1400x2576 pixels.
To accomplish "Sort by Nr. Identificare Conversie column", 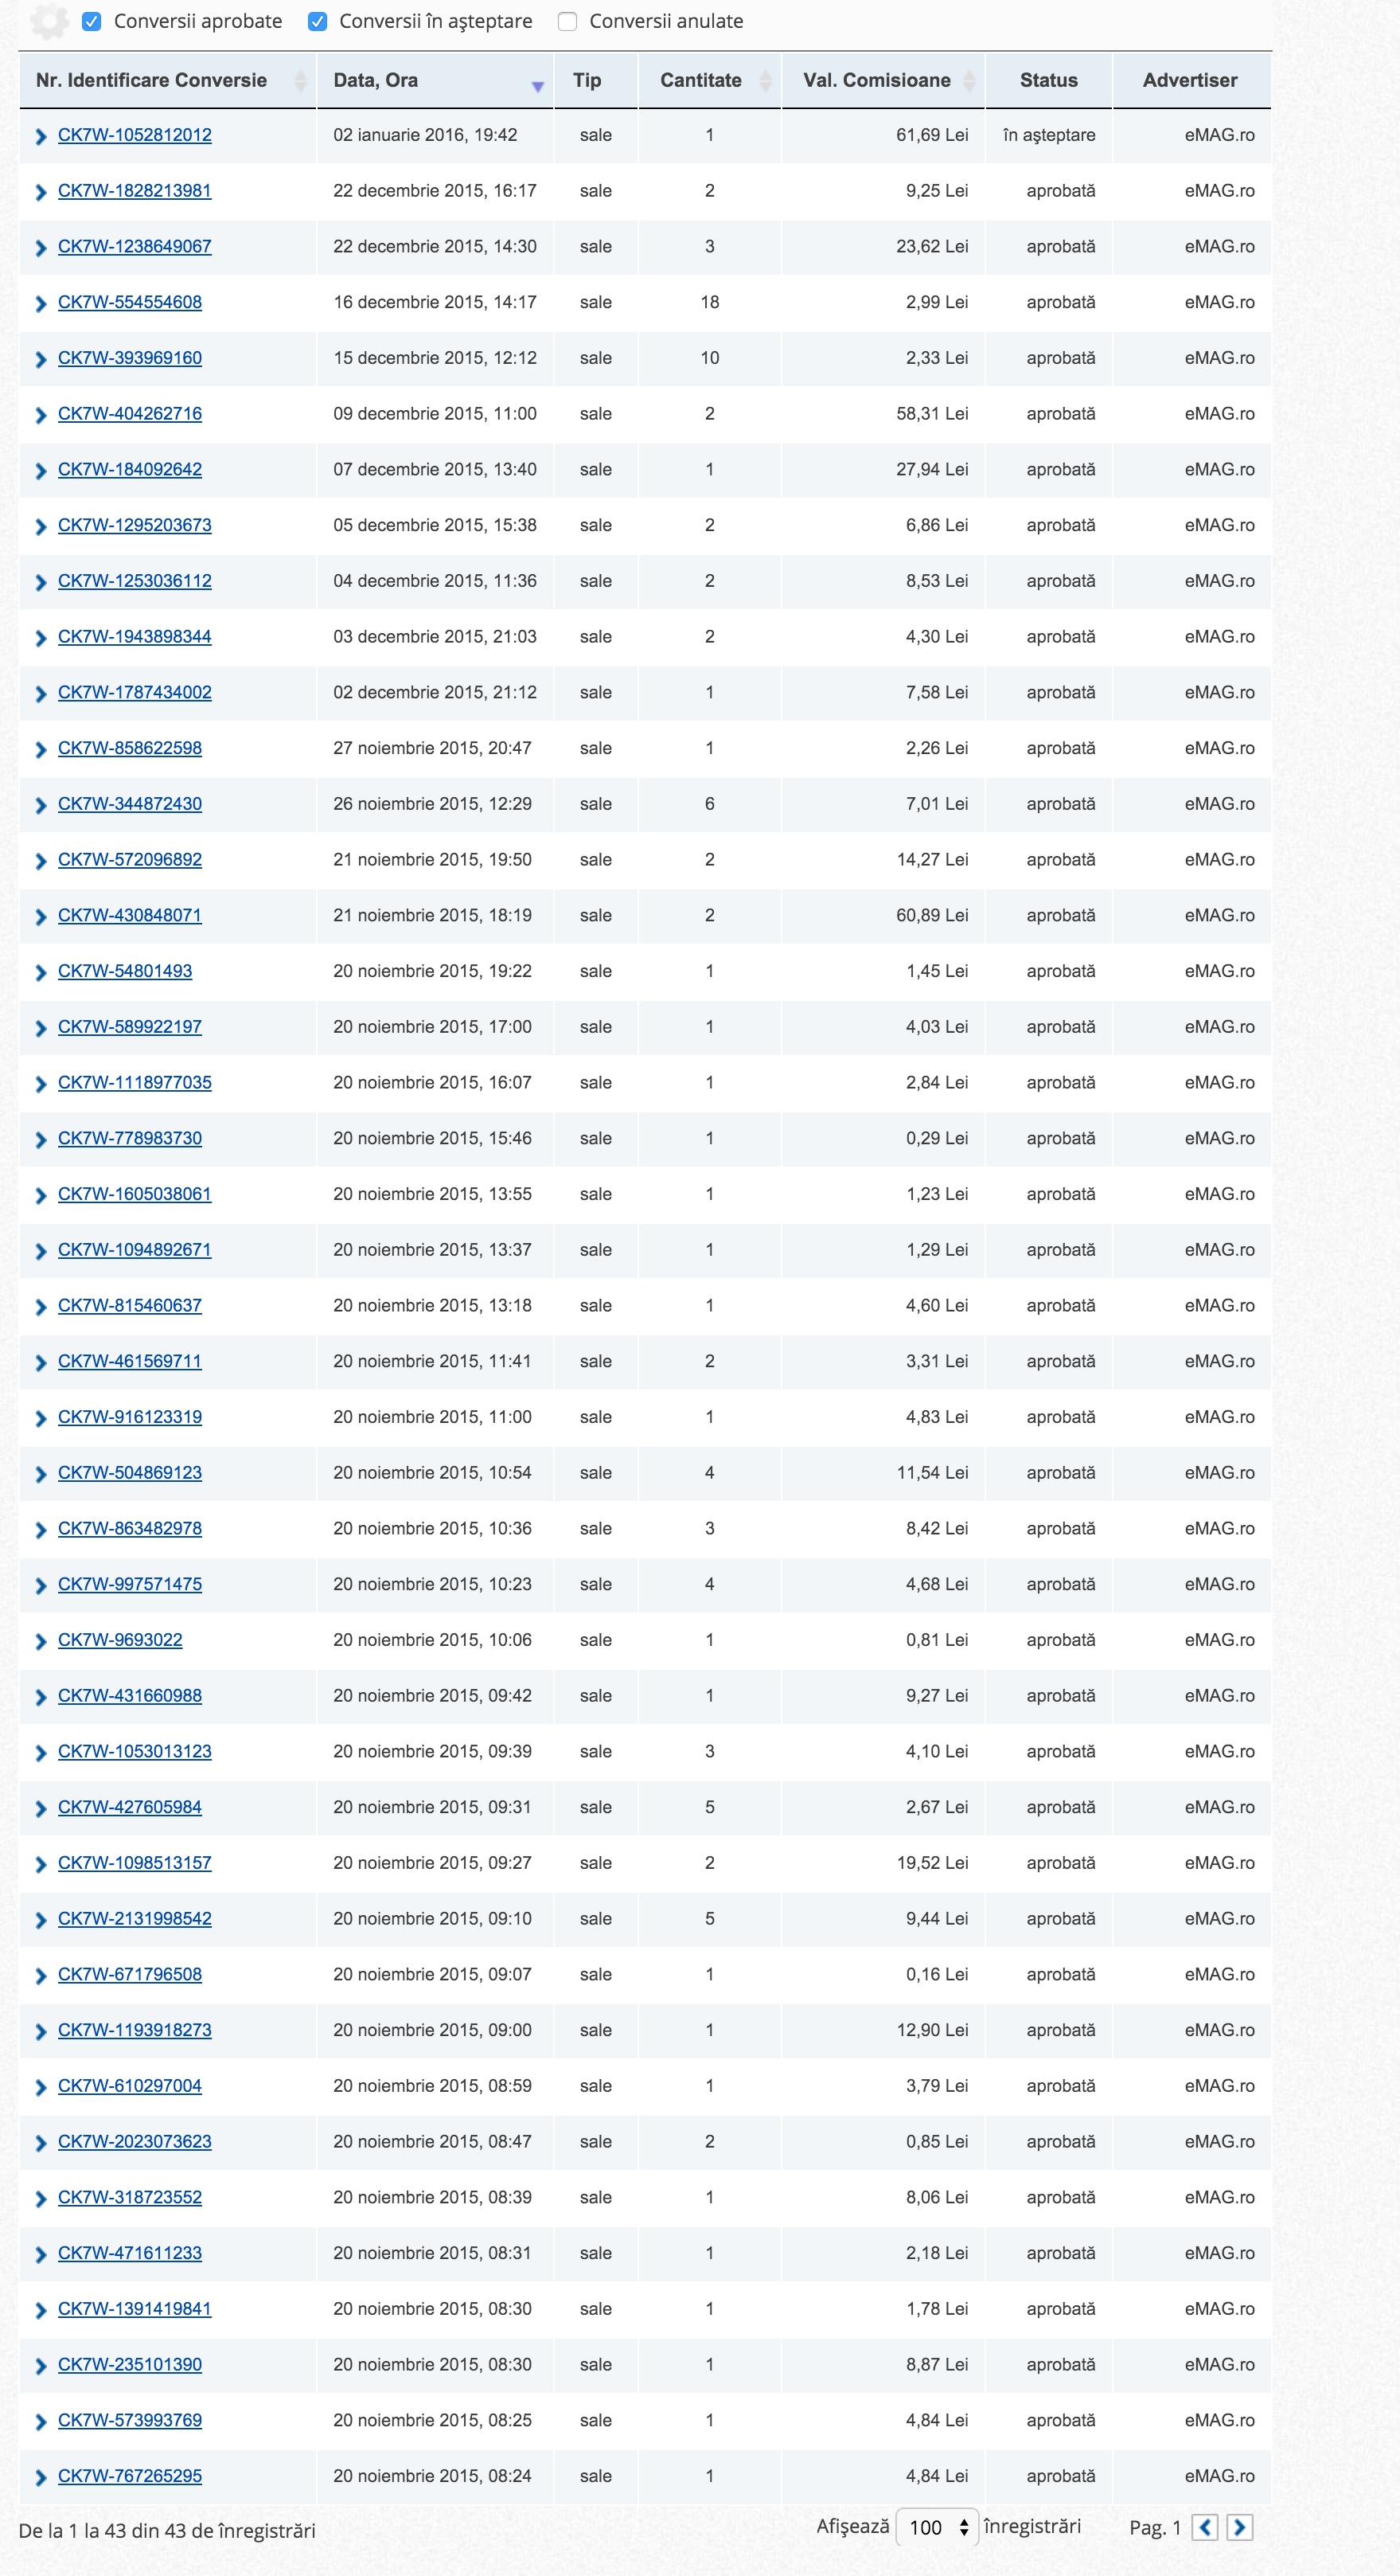I will point(167,80).
